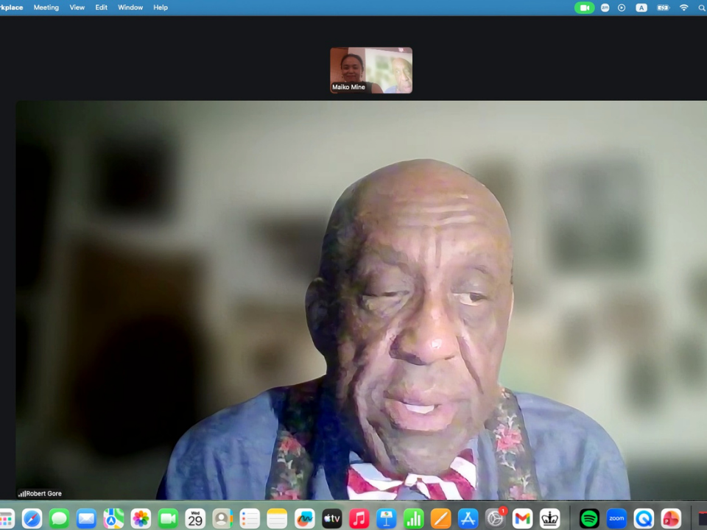Open Numbers from the Dock
The width and height of the screenshot is (707, 530).
(413, 519)
